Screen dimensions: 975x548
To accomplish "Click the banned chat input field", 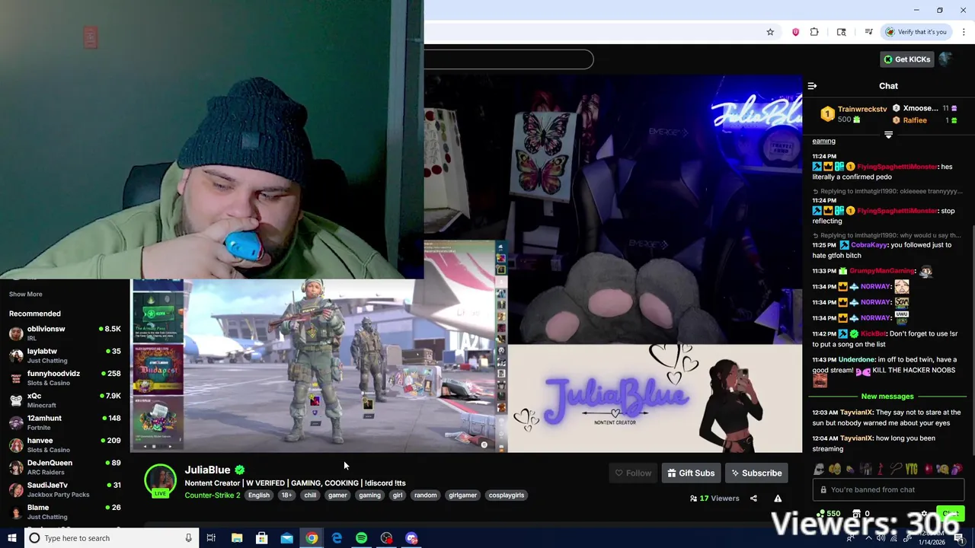I will [888, 490].
